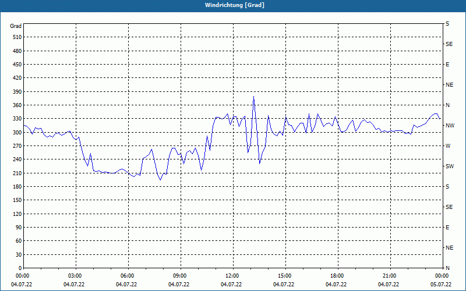Click the 510 y-axis value

(x=17, y=37)
